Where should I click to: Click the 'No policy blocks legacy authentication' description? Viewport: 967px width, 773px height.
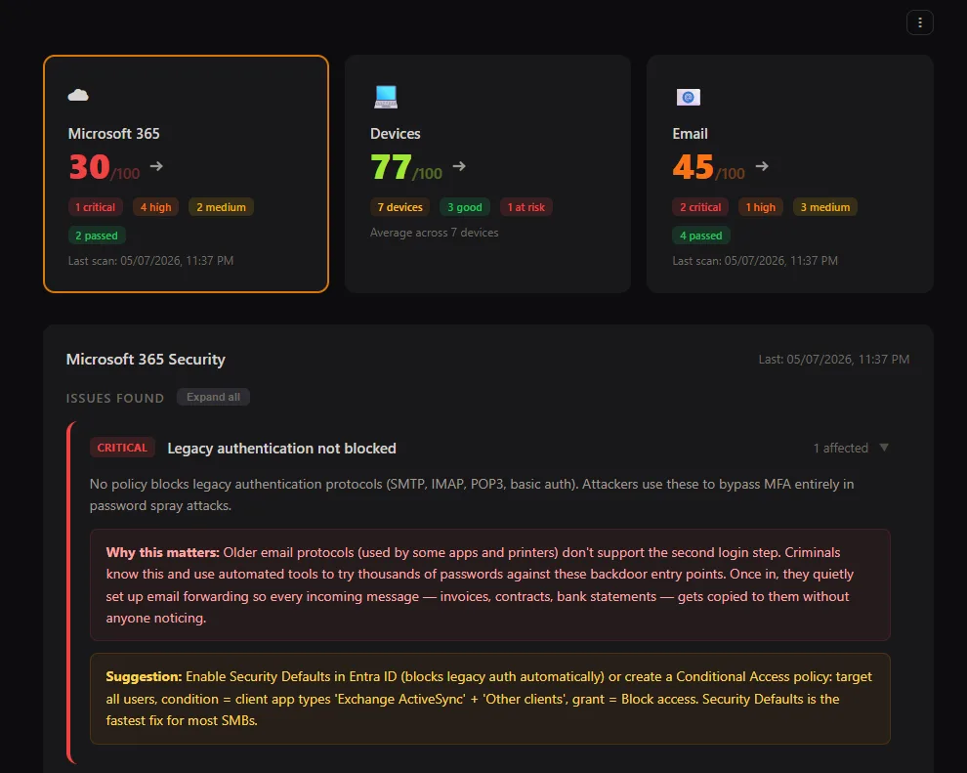point(472,494)
